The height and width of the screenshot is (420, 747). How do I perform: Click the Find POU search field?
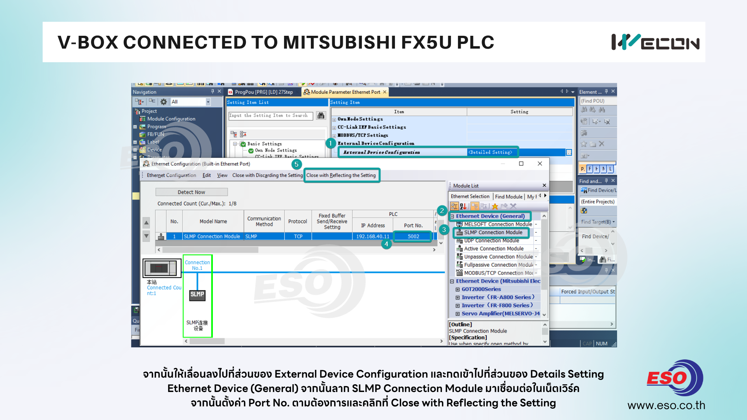point(598,101)
